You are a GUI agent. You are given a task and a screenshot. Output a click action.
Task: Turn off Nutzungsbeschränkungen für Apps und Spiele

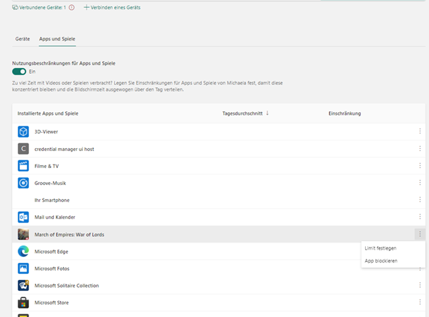point(19,72)
